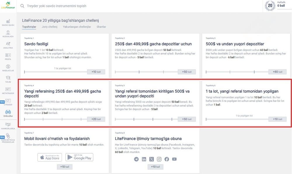Select the NUSXALASH copy trading icon

(x=8, y=34)
